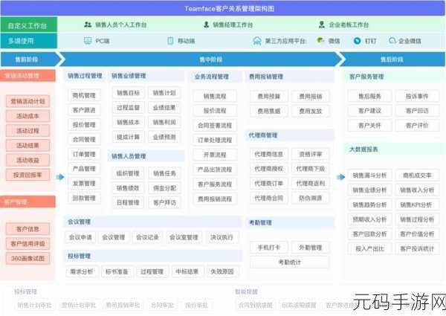
Task: Click the 决议执行 box
Action: click(222, 237)
